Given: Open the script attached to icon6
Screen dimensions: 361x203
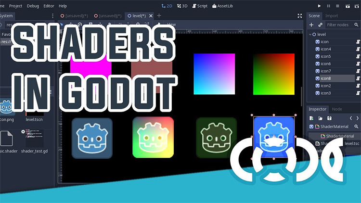Looking at the screenshot, I should click(x=358, y=64).
